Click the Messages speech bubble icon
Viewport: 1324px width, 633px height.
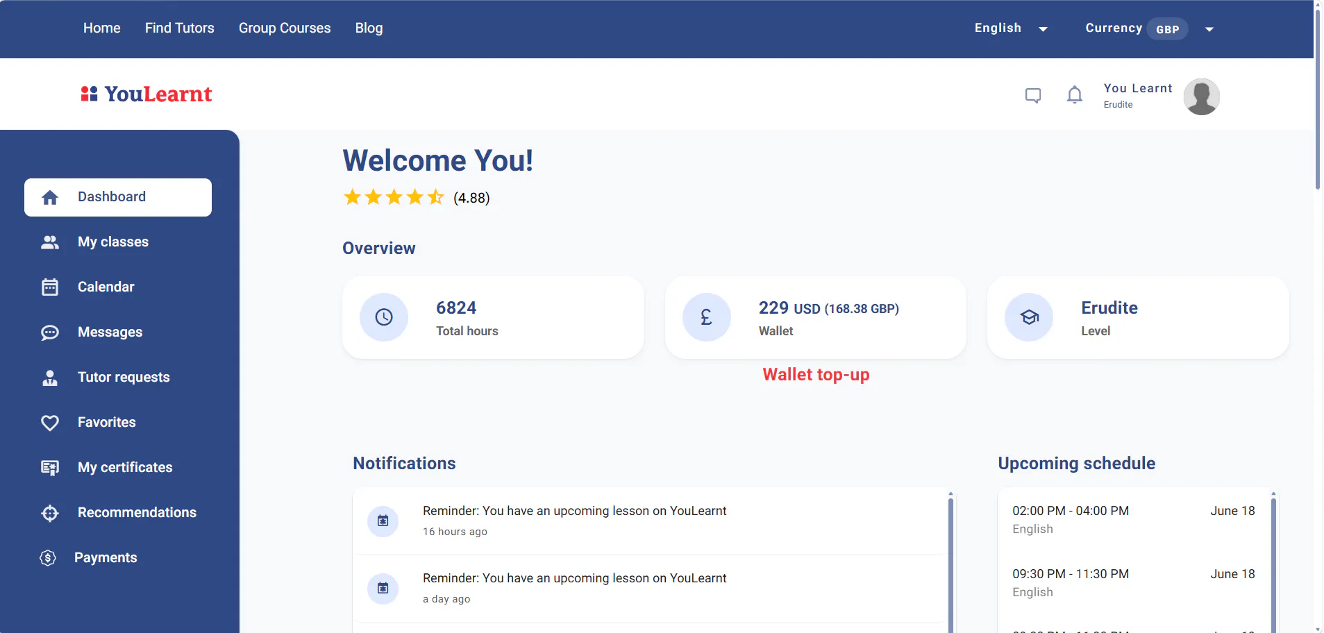click(50, 332)
